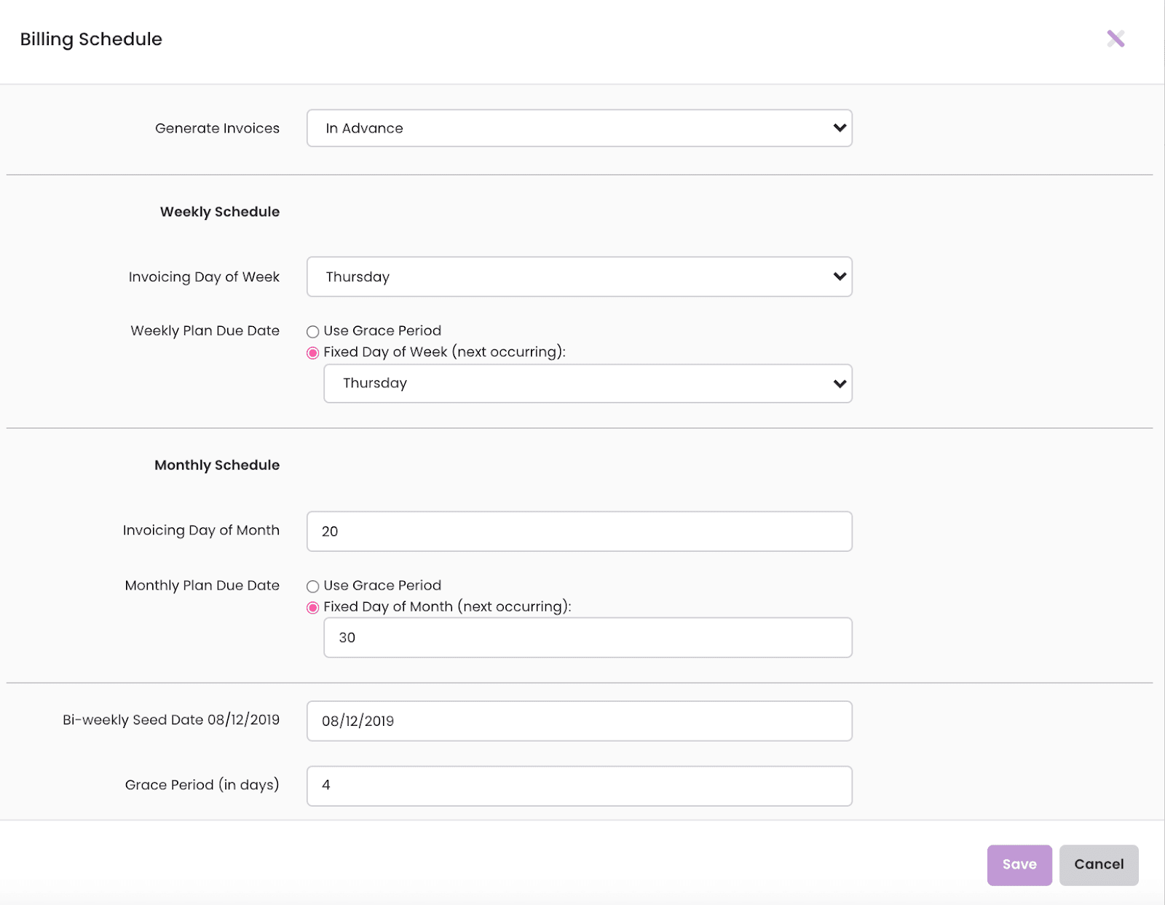Click the Fixed Day of Month input field
Viewport: 1165px width, 905px height.
(x=587, y=638)
